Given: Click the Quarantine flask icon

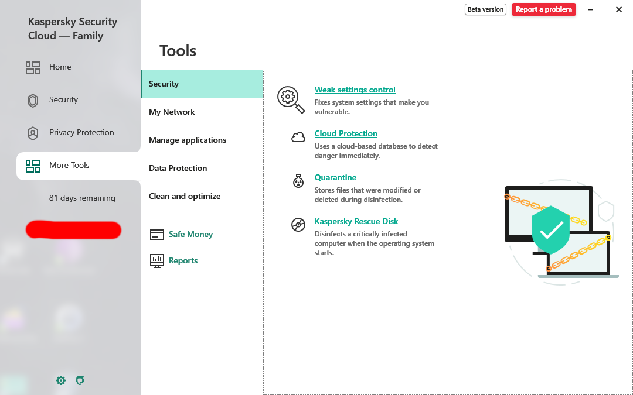Looking at the screenshot, I should pyautogui.click(x=298, y=181).
